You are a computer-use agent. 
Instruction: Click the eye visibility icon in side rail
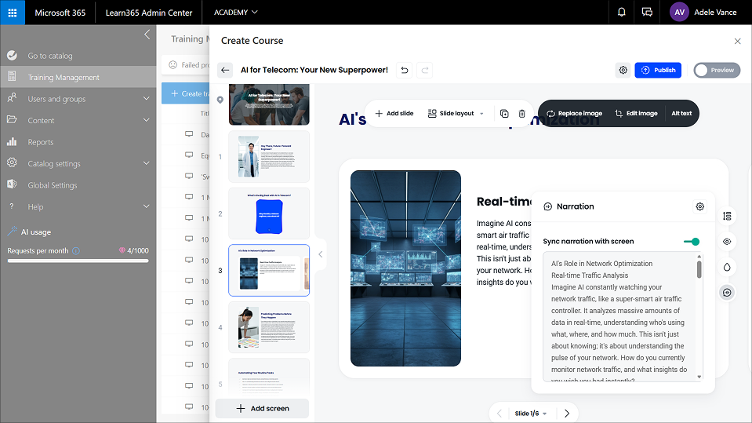pos(727,242)
